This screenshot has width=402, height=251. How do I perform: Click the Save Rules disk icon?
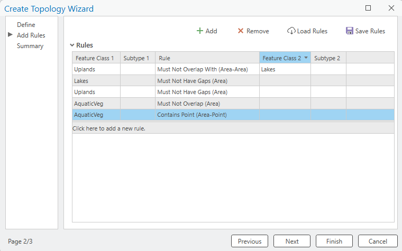(x=350, y=31)
